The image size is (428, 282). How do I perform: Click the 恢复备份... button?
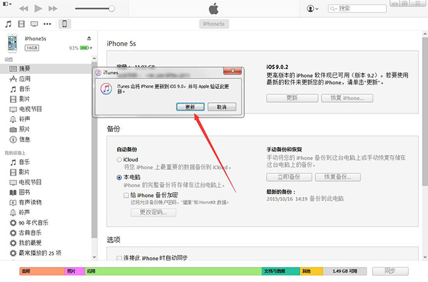[338, 177]
